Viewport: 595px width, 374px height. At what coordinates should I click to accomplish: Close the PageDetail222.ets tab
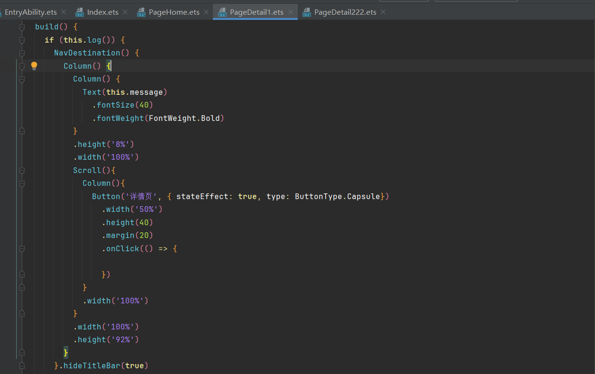click(383, 12)
